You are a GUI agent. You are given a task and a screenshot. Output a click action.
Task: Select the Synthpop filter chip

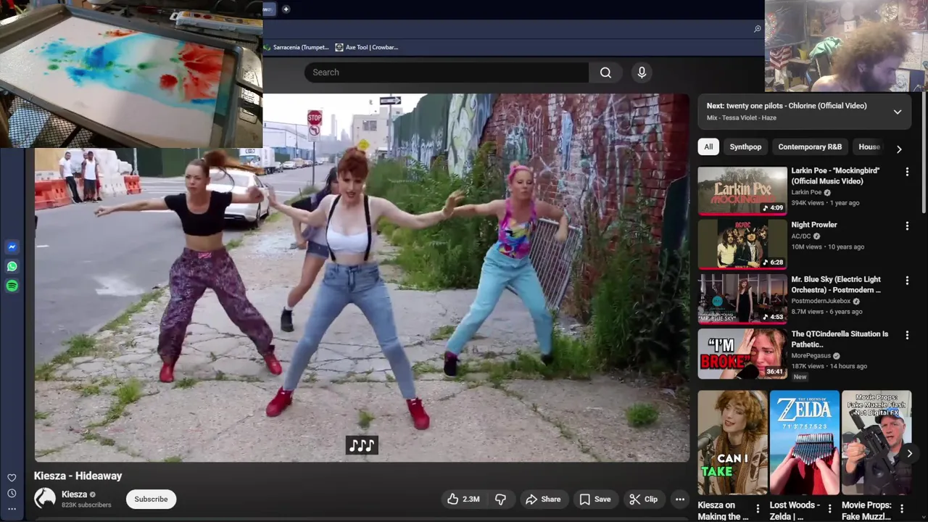coord(745,146)
